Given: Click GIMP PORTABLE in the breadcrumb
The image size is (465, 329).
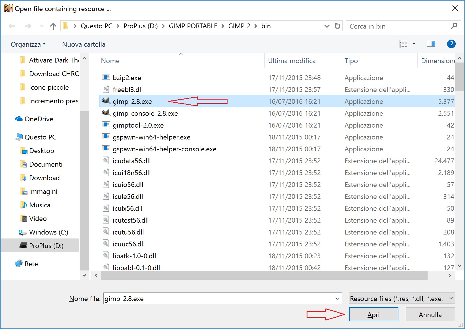Looking at the screenshot, I should (x=193, y=26).
